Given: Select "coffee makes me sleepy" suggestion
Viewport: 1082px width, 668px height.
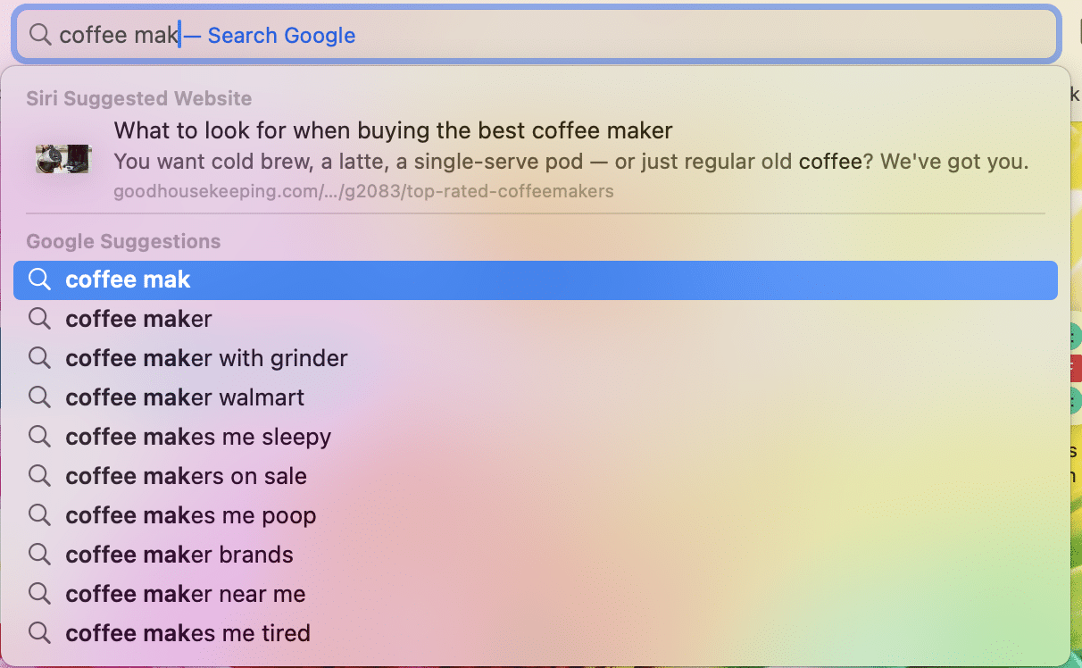Looking at the screenshot, I should coord(536,437).
